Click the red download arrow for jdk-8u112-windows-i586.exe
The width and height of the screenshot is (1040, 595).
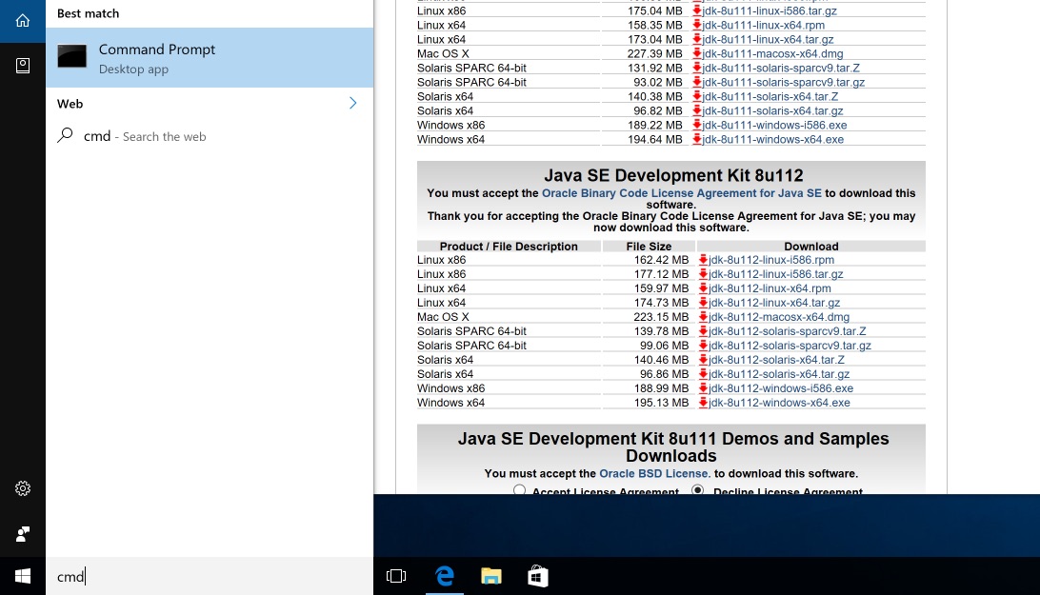click(x=703, y=388)
